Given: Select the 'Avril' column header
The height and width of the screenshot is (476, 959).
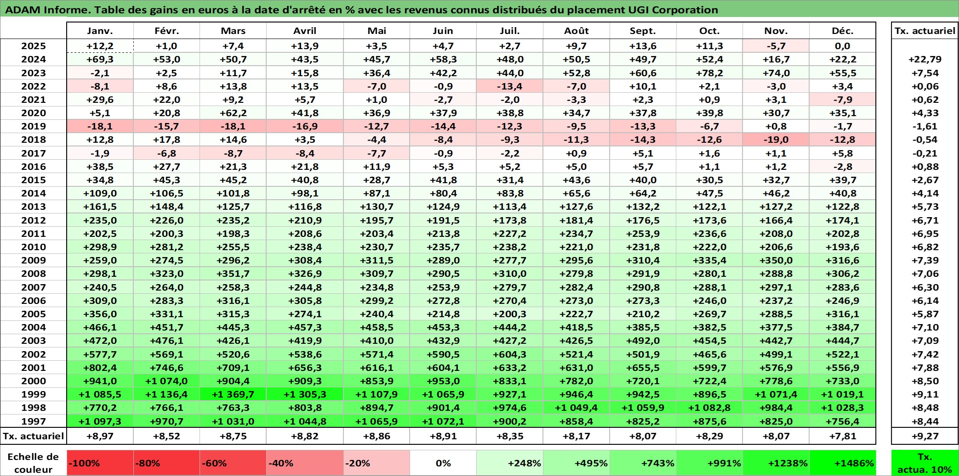Looking at the screenshot, I should point(305,31).
